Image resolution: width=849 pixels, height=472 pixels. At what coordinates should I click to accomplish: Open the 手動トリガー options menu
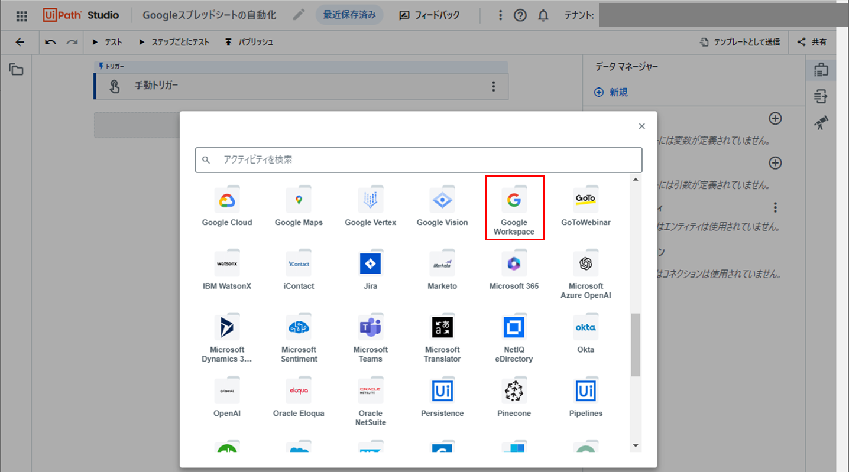pos(494,86)
